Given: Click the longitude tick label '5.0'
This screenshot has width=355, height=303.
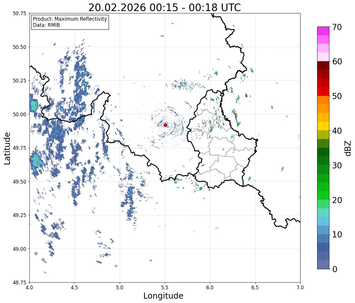Looking at the screenshot, I should [120, 288].
